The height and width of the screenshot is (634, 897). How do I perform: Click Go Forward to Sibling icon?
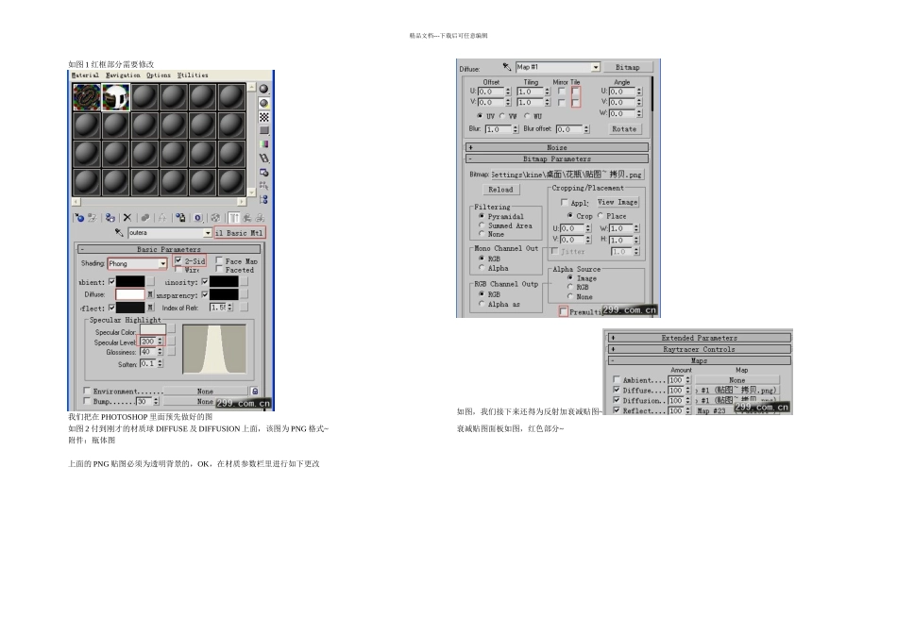pos(260,218)
